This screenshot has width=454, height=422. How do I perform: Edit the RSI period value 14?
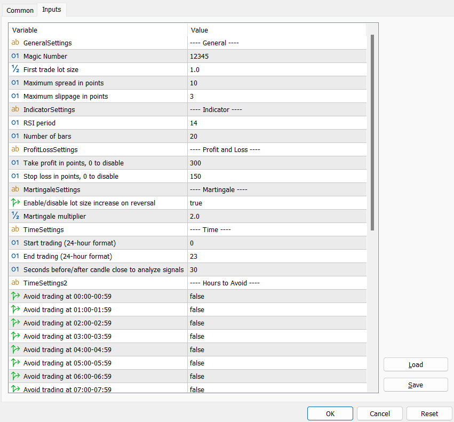pyautogui.click(x=277, y=123)
